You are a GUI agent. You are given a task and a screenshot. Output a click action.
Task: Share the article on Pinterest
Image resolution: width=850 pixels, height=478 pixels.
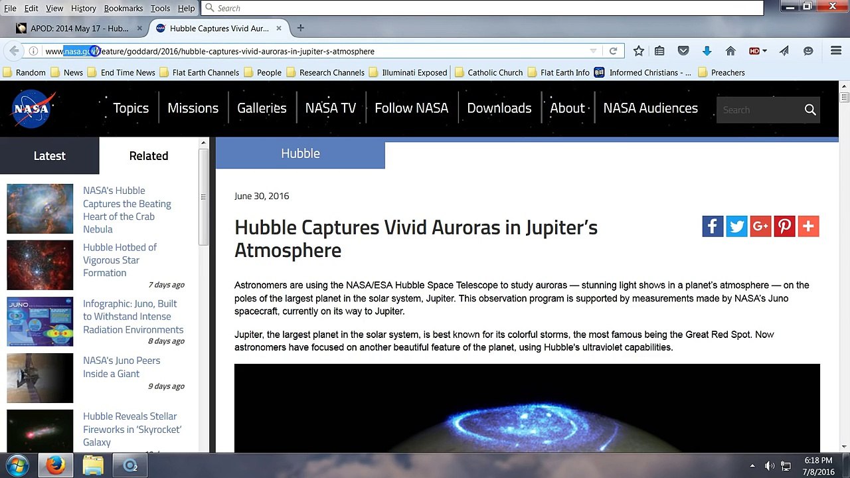(x=784, y=226)
